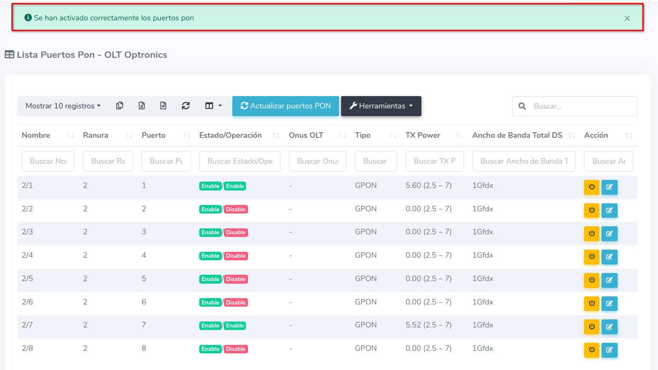Sort by TX Power column header

tap(423, 135)
